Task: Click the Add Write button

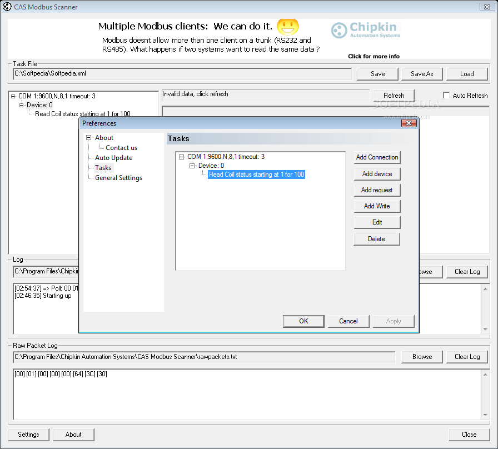Action: click(x=377, y=206)
